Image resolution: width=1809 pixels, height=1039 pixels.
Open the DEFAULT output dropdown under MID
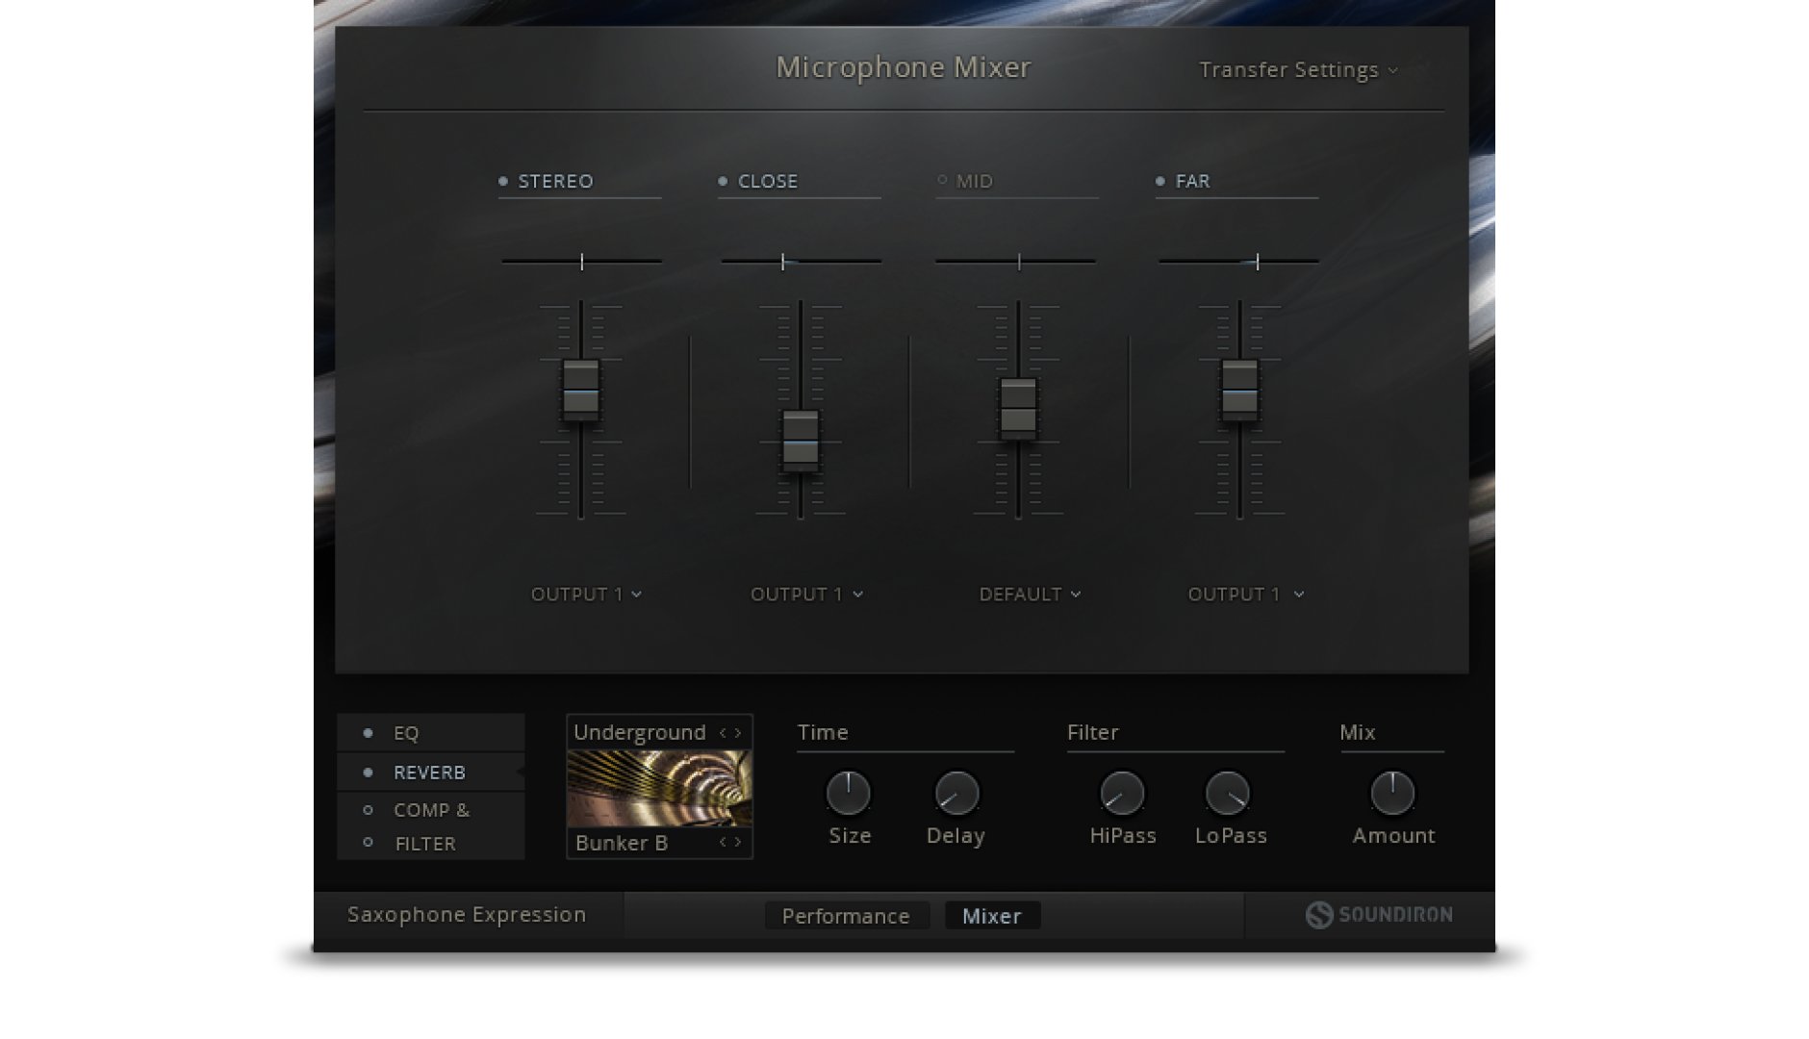coord(1030,594)
